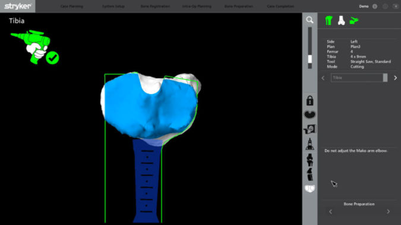Select the frontal knee joint view icon
Viewport: 401px width, 225px height.
[x=310, y=160]
